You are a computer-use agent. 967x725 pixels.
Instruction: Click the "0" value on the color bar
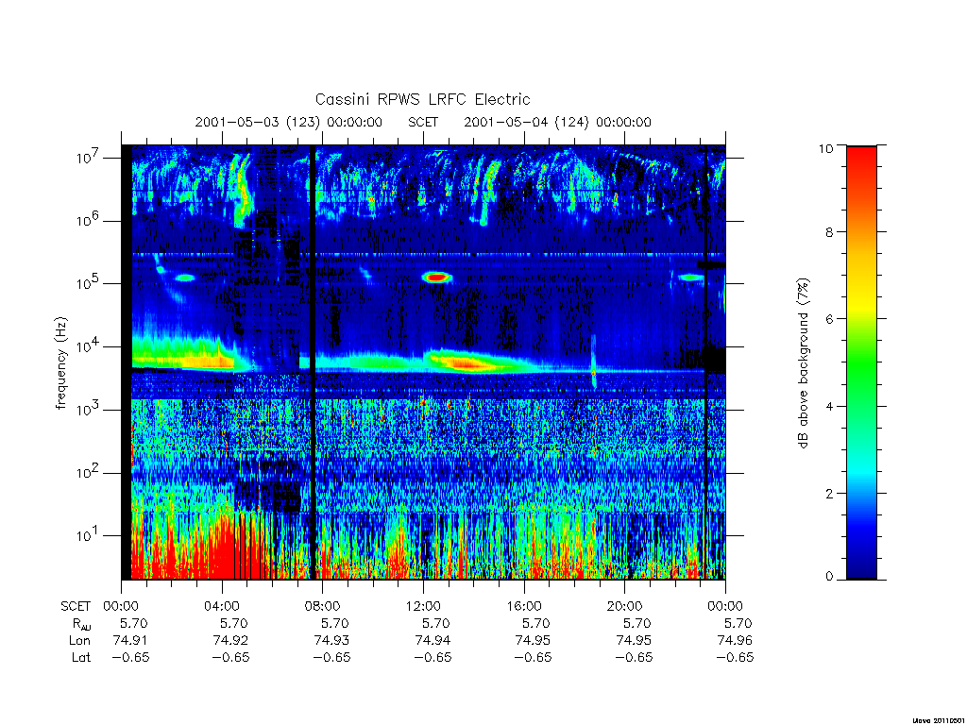click(829, 577)
